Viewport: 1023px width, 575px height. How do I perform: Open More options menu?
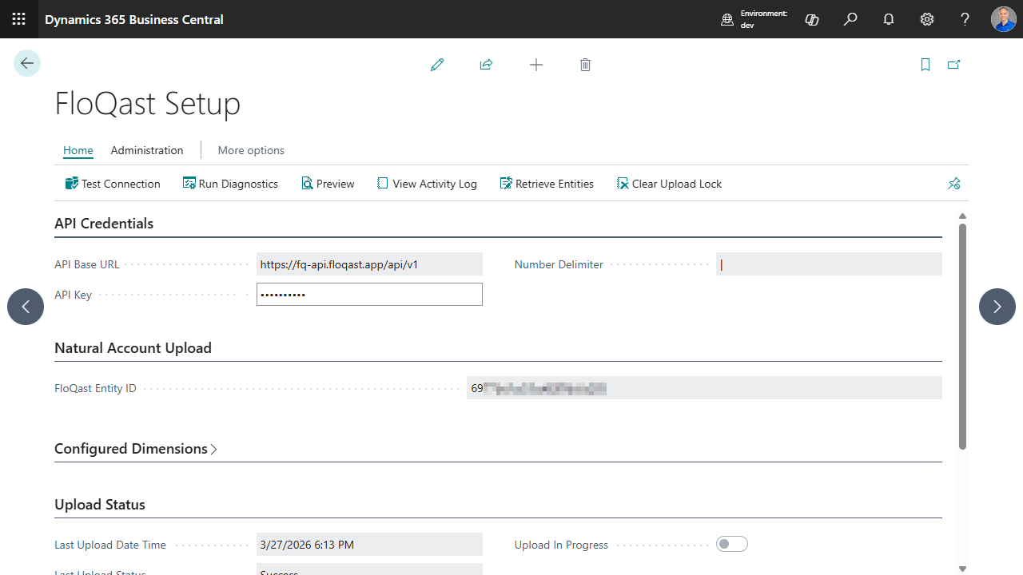pyautogui.click(x=251, y=150)
